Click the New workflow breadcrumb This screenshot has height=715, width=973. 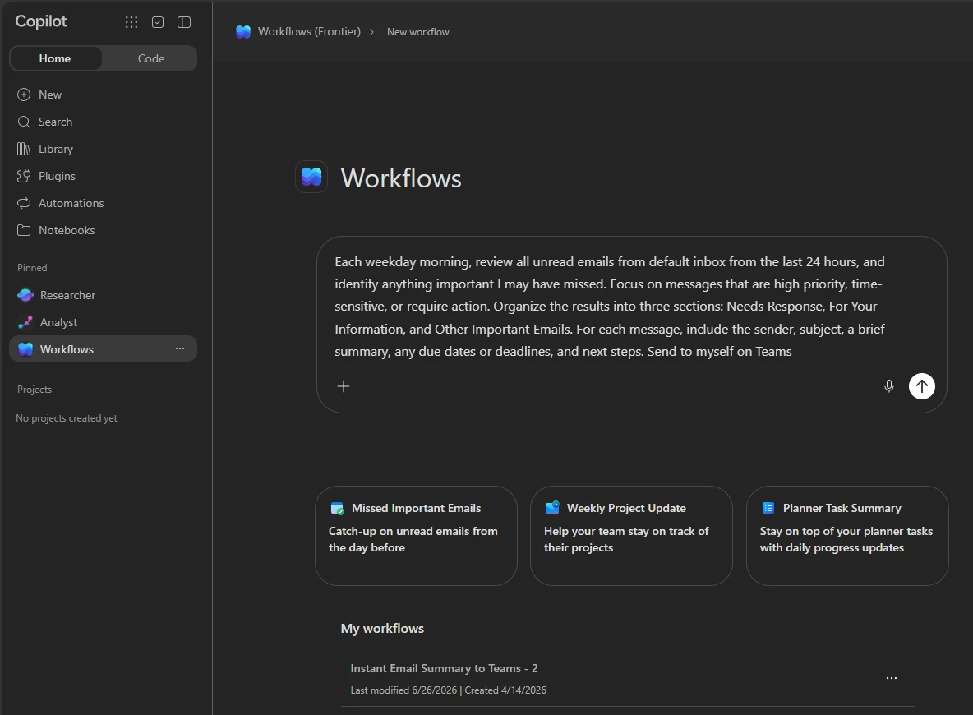point(417,32)
